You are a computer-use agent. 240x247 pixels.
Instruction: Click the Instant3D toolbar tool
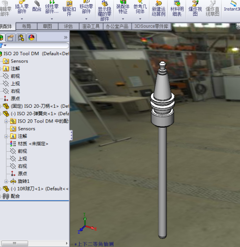[232, 6]
